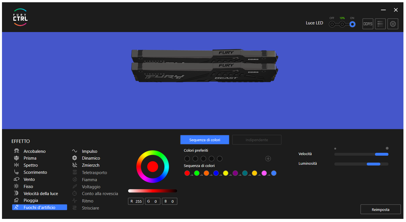Pick the Spettro effect icon
406x222 pixels.
pyautogui.click(x=17, y=165)
